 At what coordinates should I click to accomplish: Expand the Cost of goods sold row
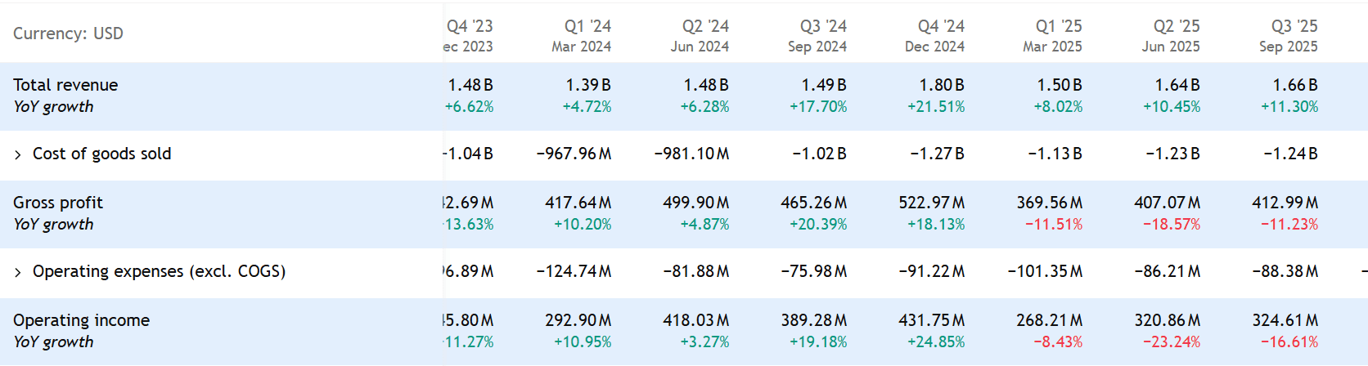tap(18, 155)
